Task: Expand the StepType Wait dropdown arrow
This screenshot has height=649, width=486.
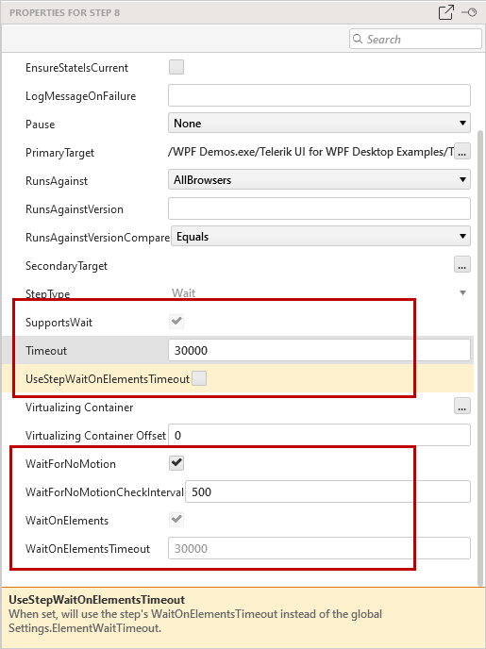Action: coord(462,293)
